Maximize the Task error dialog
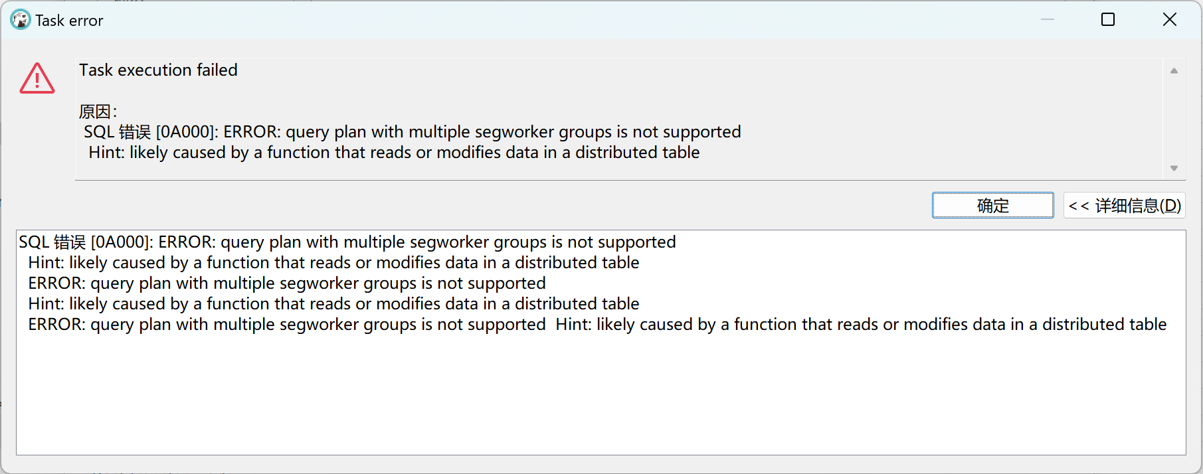This screenshot has height=474, width=1203. coord(1107,19)
